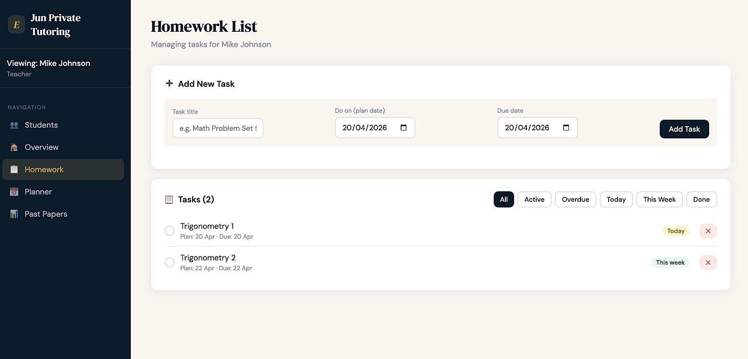
Task: Open the Do on date calendar picker
Action: (x=404, y=128)
